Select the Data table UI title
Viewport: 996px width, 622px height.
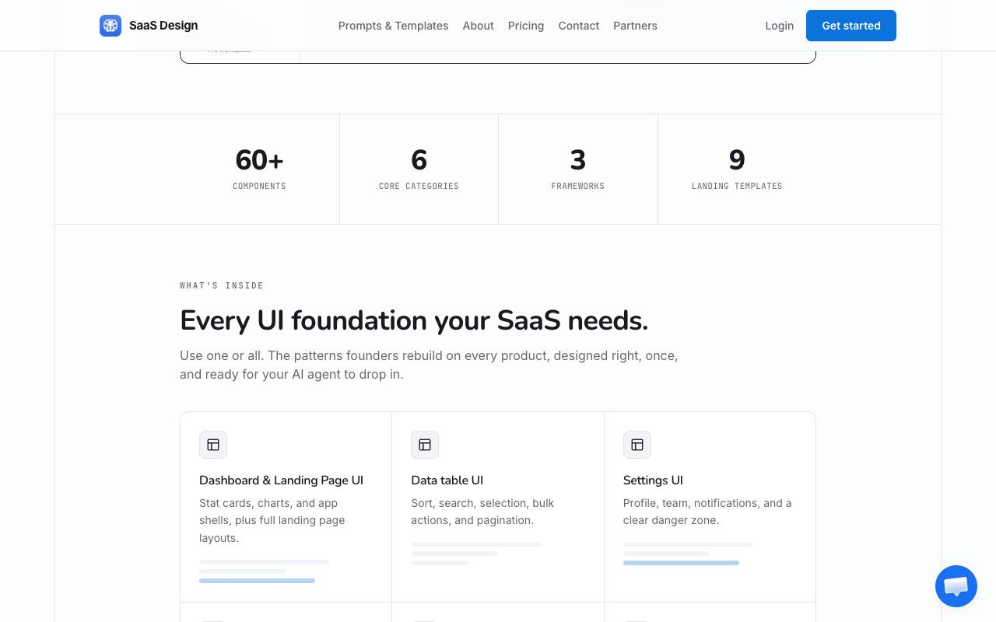pyautogui.click(x=447, y=480)
